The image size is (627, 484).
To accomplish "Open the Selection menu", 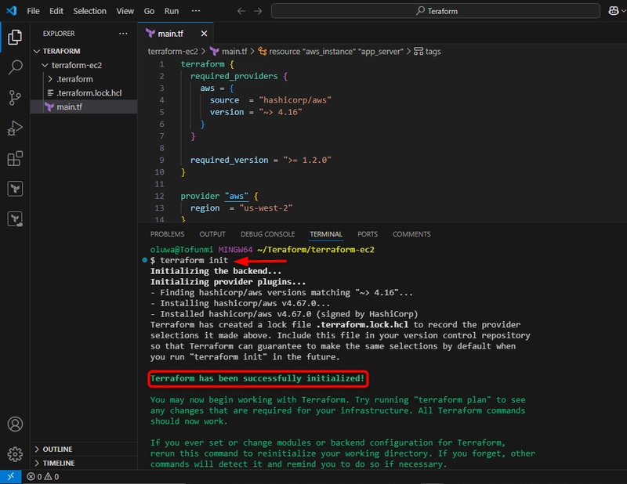I will pyautogui.click(x=89, y=11).
